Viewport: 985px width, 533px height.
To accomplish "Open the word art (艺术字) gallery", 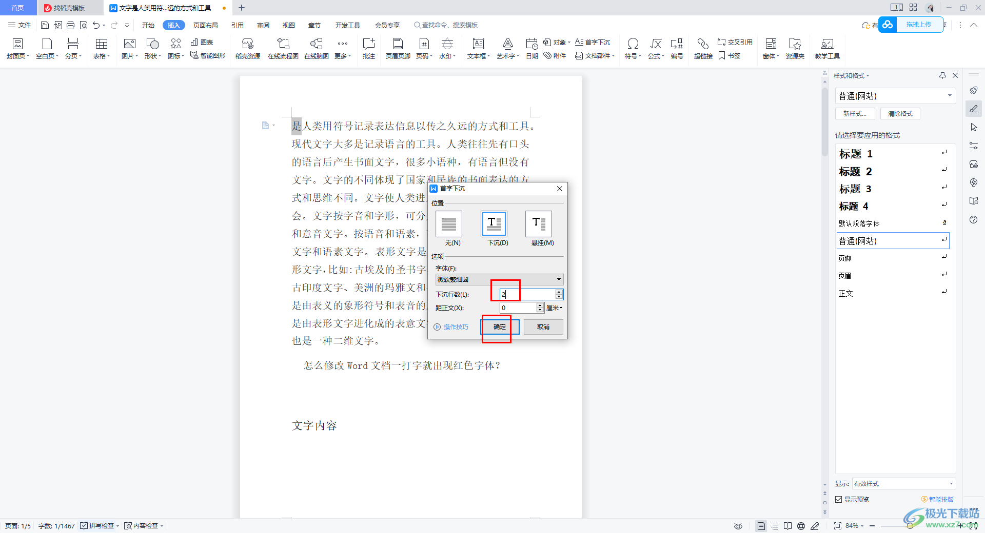I will click(507, 49).
